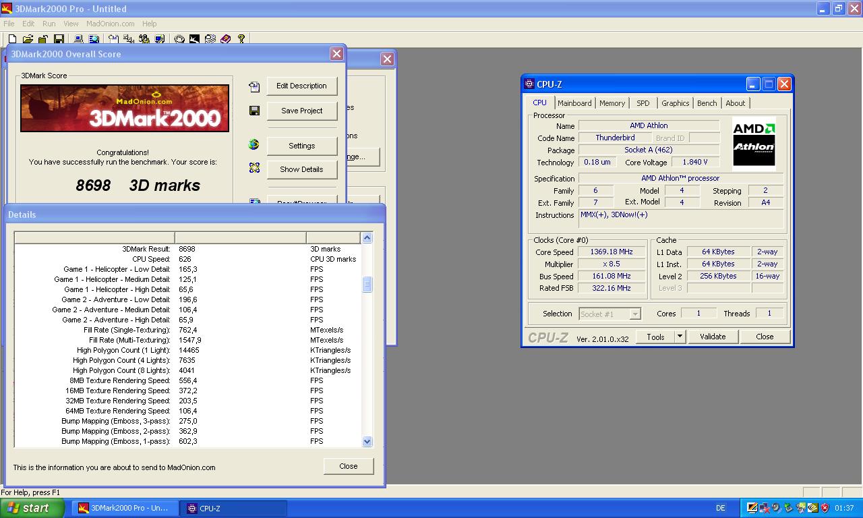Click the Show Details button

[301, 169]
